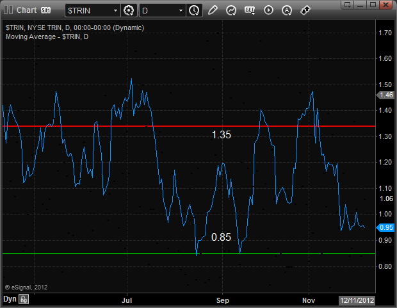Click the 0.85 text annotation
The width and height of the screenshot is (397, 308).
pos(221,238)
